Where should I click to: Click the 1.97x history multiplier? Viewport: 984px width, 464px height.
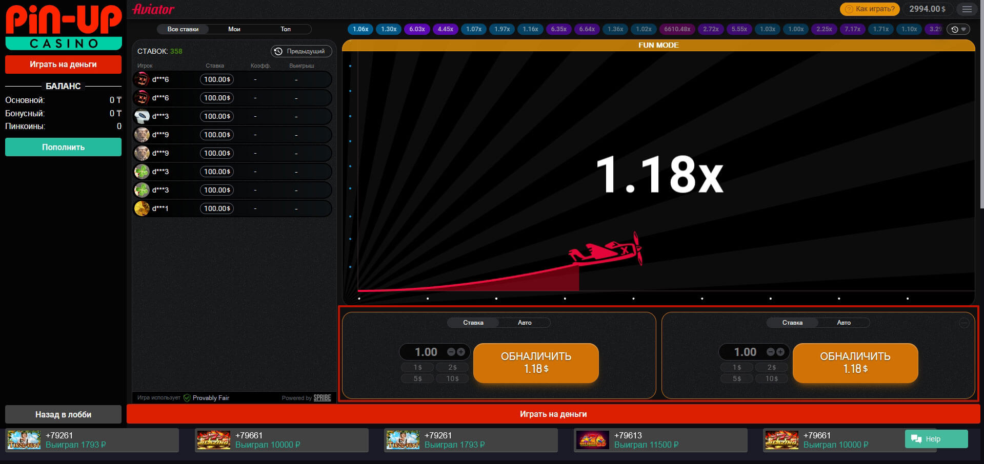click(502, 29)
